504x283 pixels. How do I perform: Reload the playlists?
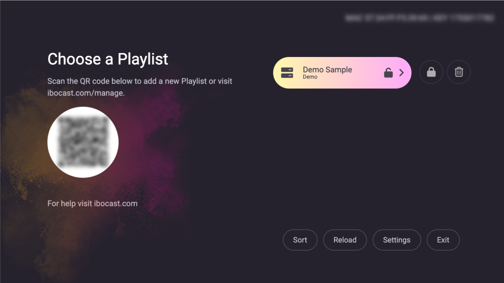point(345,240)
